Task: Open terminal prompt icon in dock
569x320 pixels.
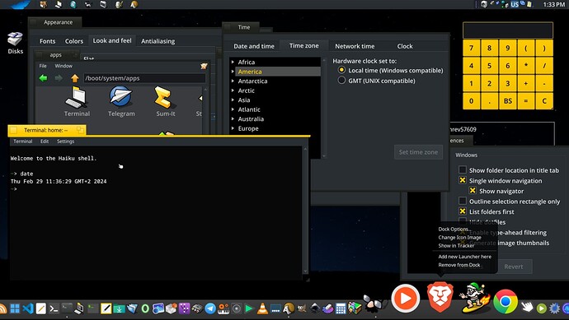Action: coord(54,308)
